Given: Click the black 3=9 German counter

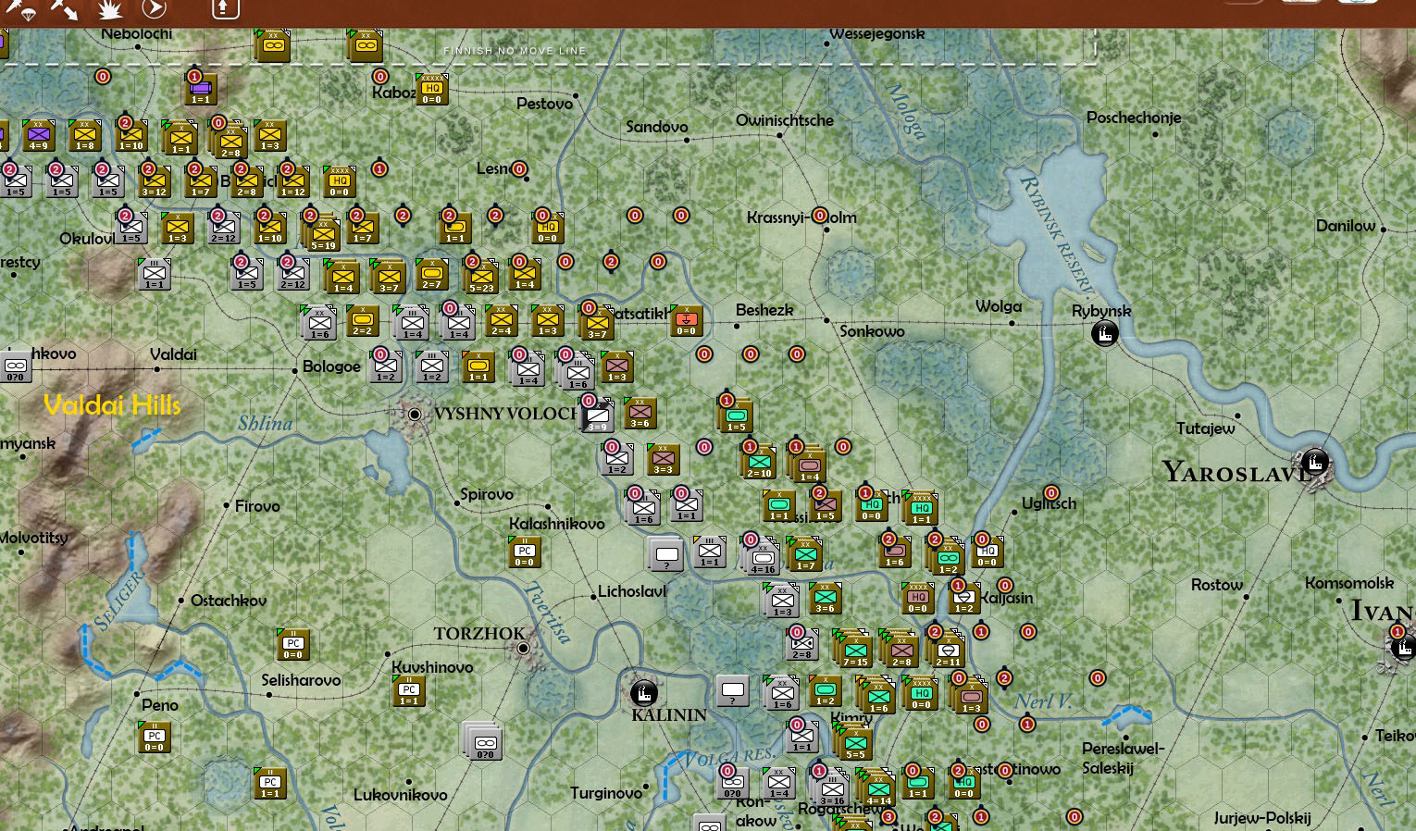Looking at the screenshot, I should pyautogui.click(x=597, y=415).
